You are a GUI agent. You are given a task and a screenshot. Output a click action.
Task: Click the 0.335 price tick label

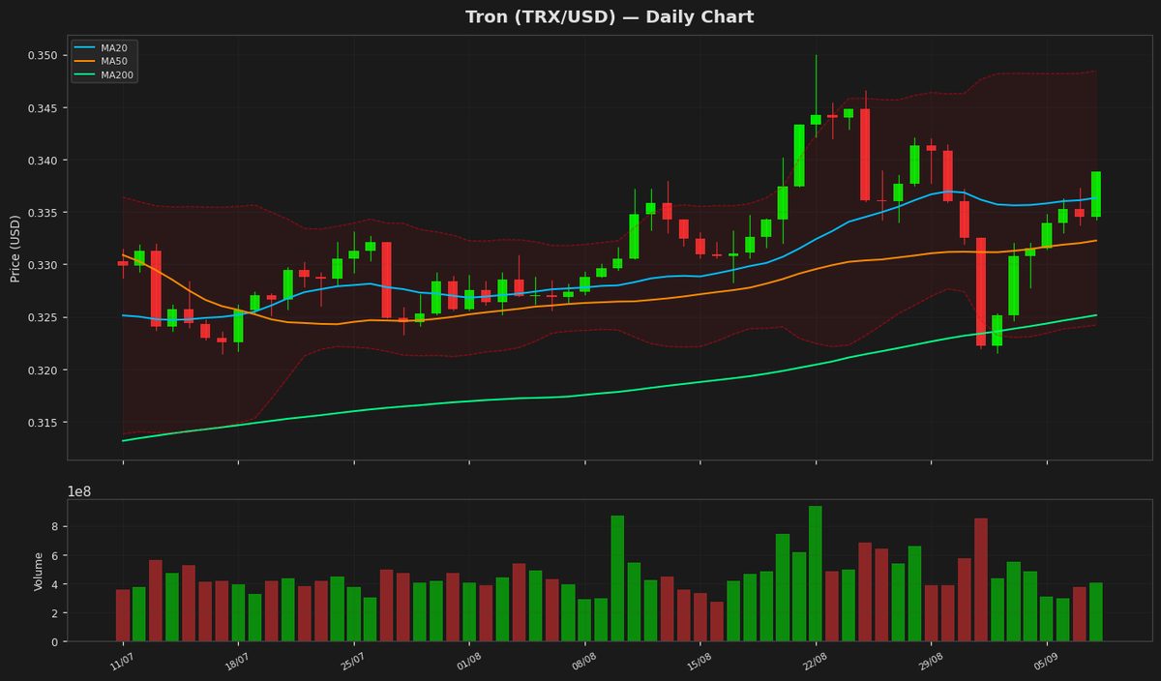pos(42,213)
